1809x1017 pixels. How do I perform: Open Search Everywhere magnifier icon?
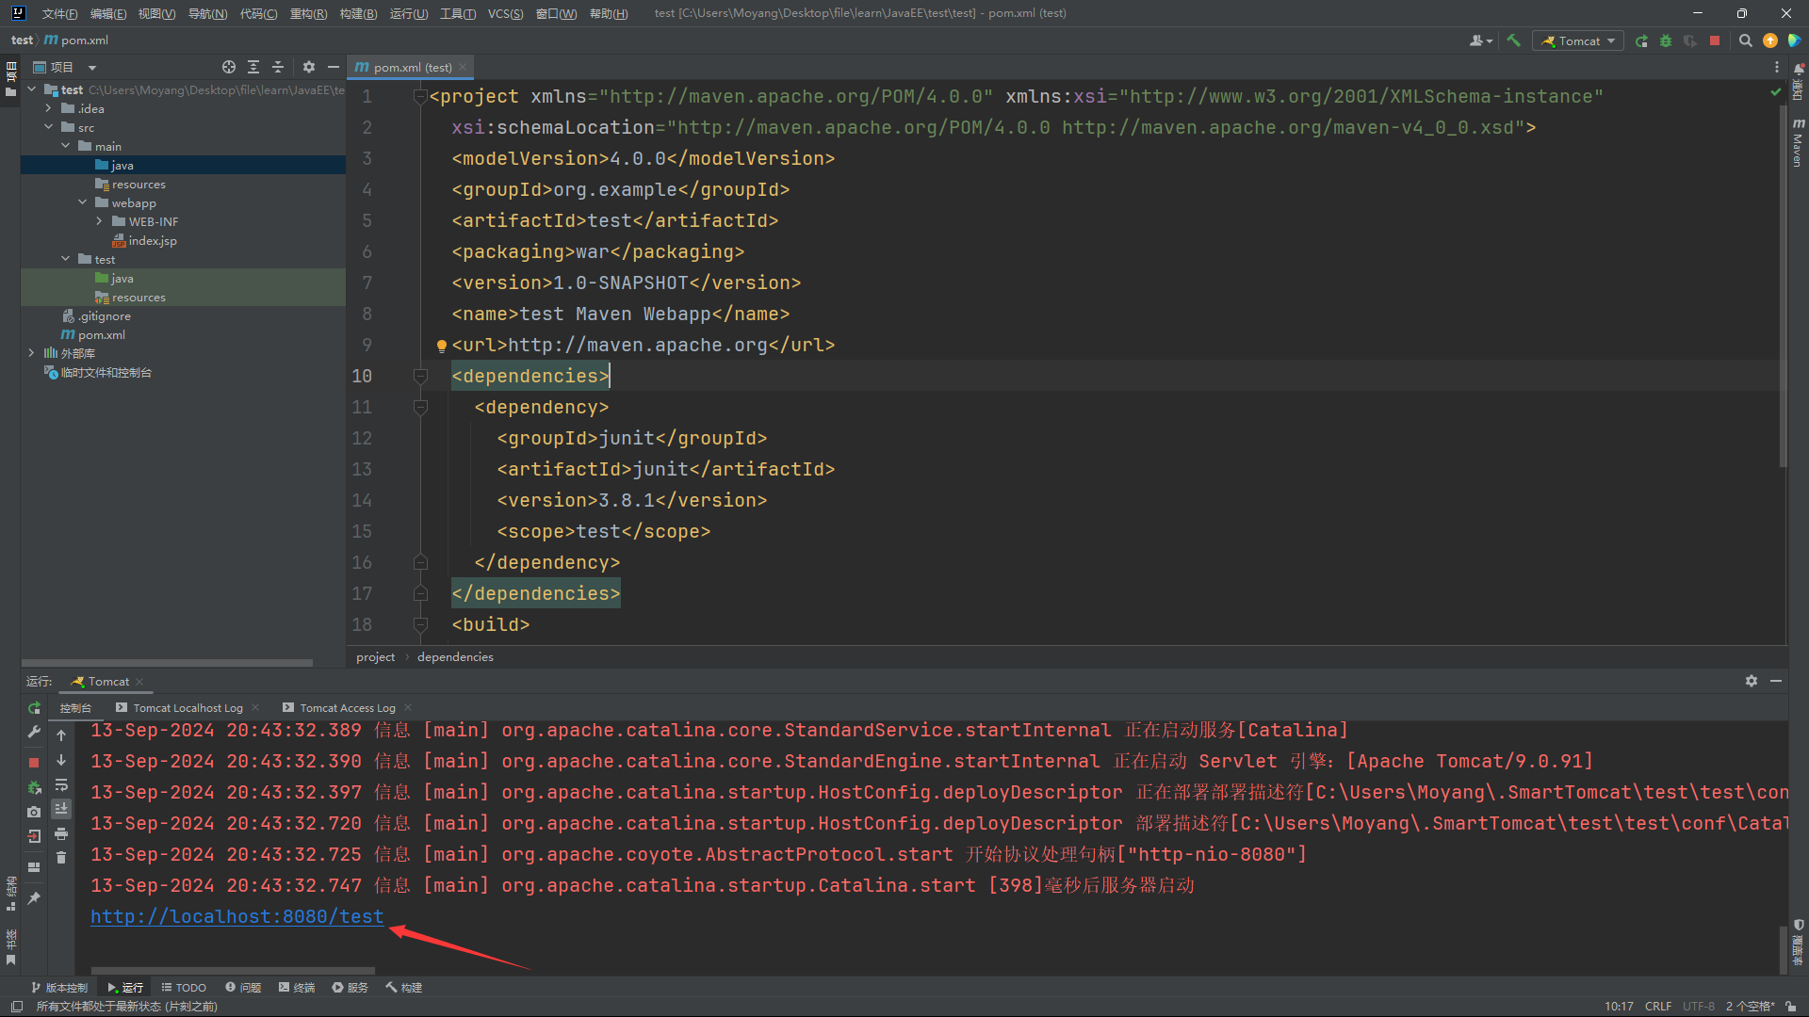point(1745,40)
